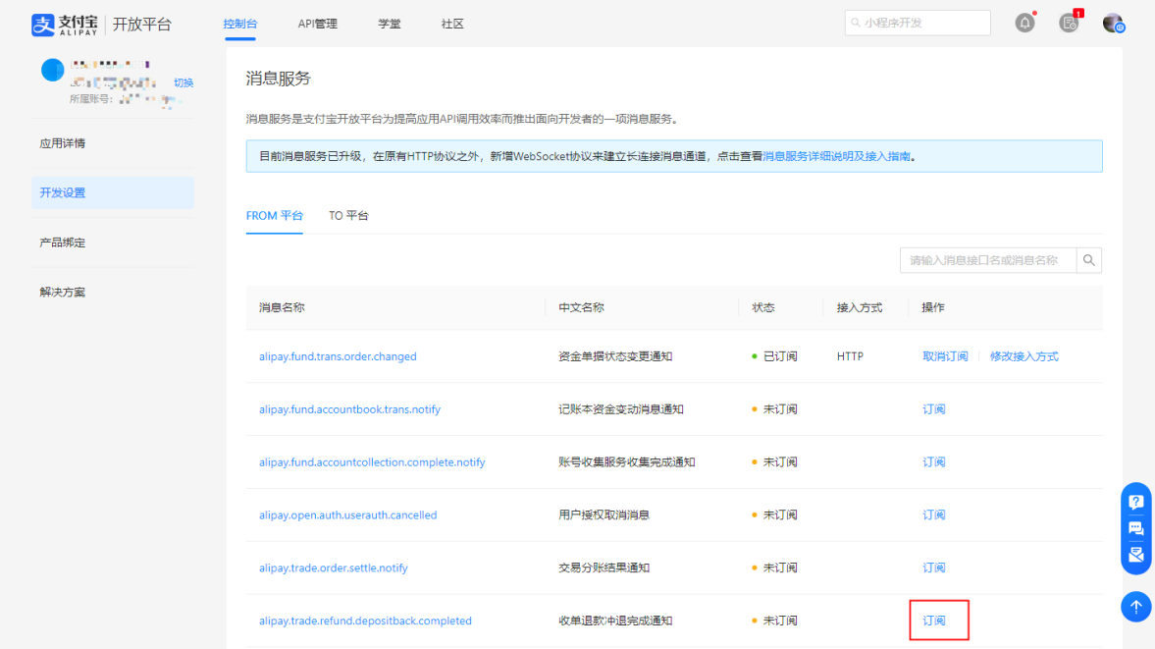The height and width of the screenshot is (649, 1155).
Task: Subscribe to alipay.trade.refund.depositback.completed
Action: 934,621
